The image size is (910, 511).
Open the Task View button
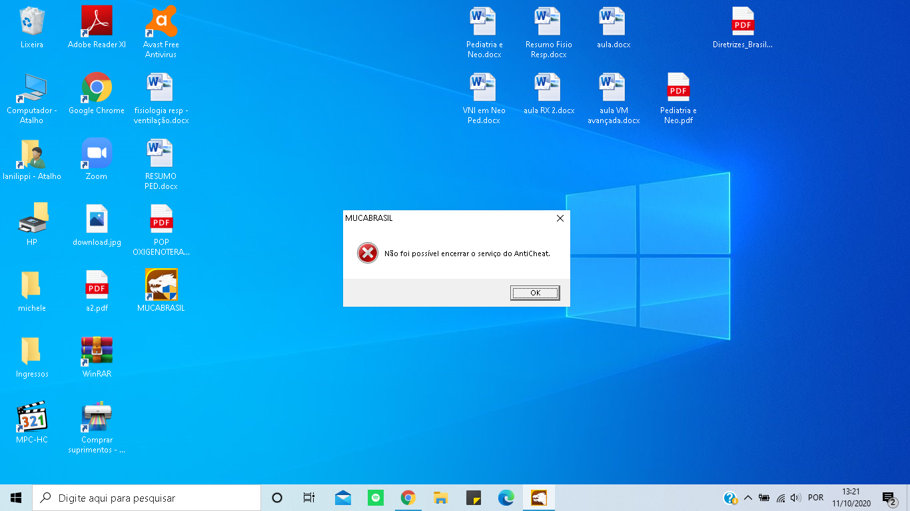(308, 498)
